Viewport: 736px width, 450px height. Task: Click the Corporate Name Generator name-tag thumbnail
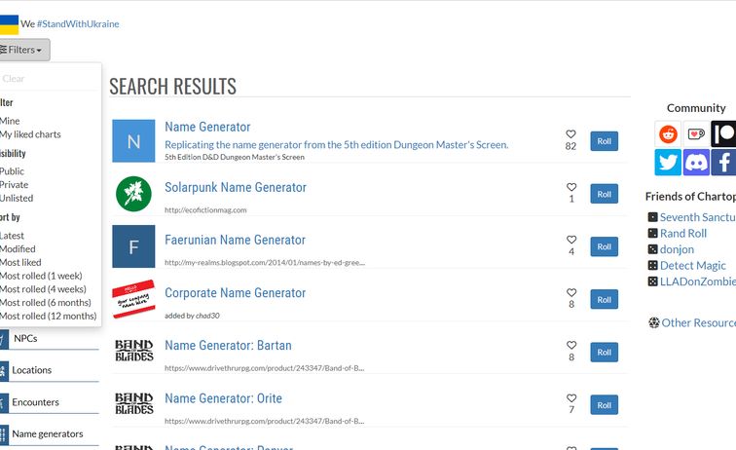[x=133, y=299]
